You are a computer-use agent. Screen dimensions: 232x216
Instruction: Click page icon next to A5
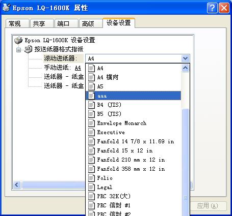pos(91,86)
